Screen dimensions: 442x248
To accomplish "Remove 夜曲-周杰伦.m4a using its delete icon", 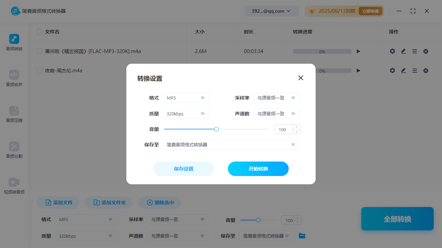I will click(426, 70).
